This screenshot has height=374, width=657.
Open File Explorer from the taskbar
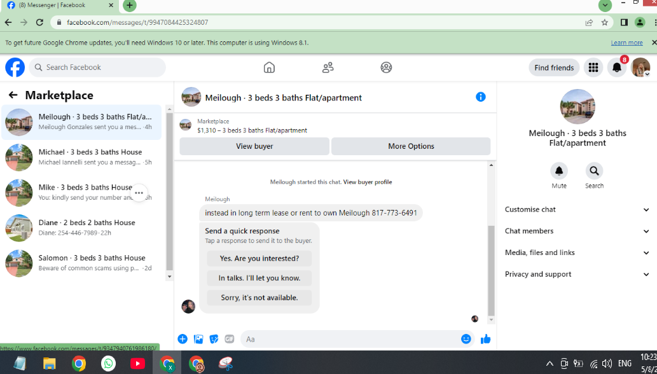(50, 363)
